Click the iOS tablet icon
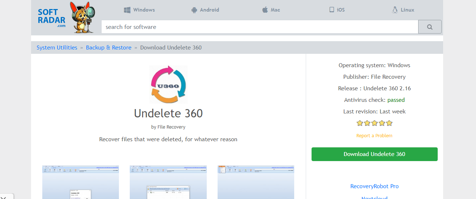Screen dimensions: 476x199 332,10
